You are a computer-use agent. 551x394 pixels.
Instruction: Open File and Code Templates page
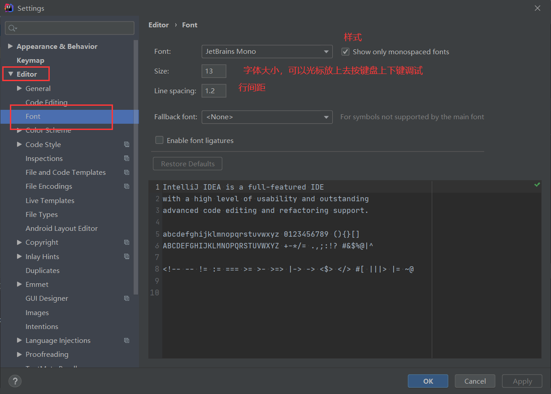[x=65, y=172]
